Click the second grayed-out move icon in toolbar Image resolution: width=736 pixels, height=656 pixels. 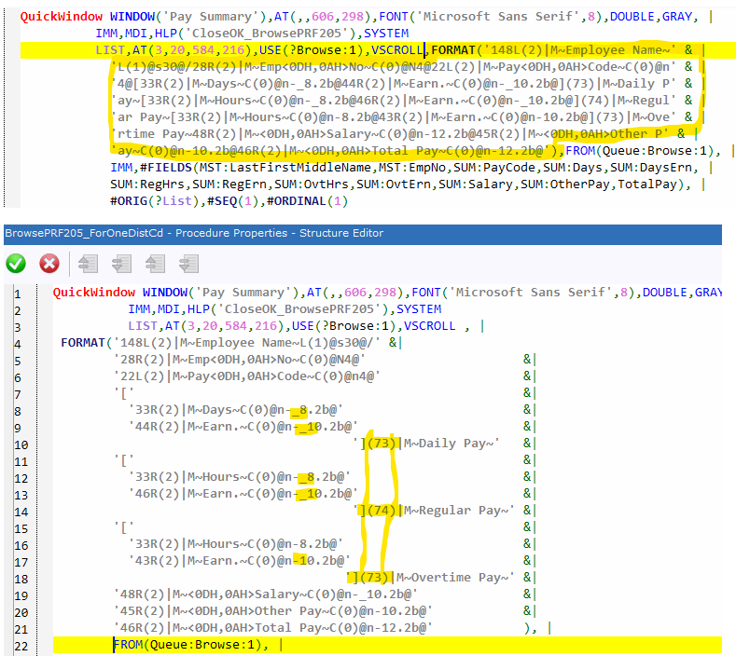tap(122, 264)
